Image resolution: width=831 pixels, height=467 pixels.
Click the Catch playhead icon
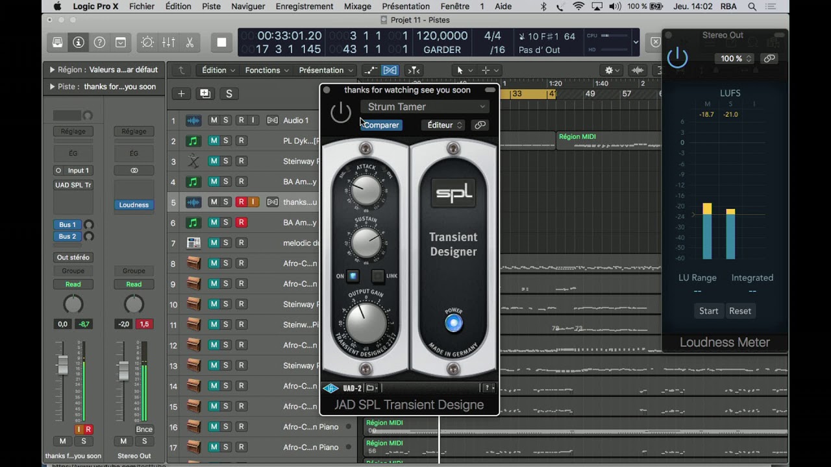[x=414, y=70]
